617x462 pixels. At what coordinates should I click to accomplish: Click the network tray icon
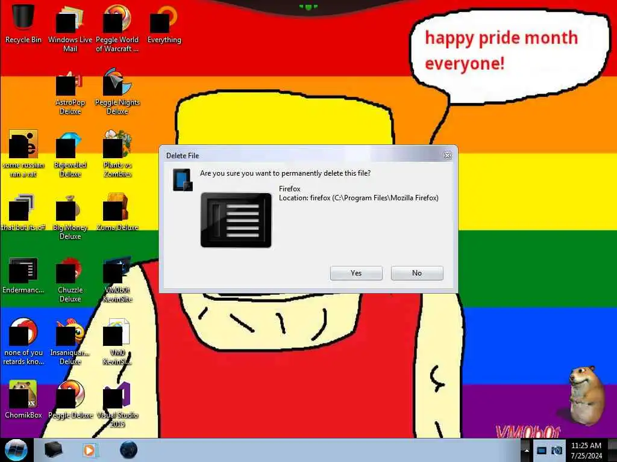pos(557,451)
